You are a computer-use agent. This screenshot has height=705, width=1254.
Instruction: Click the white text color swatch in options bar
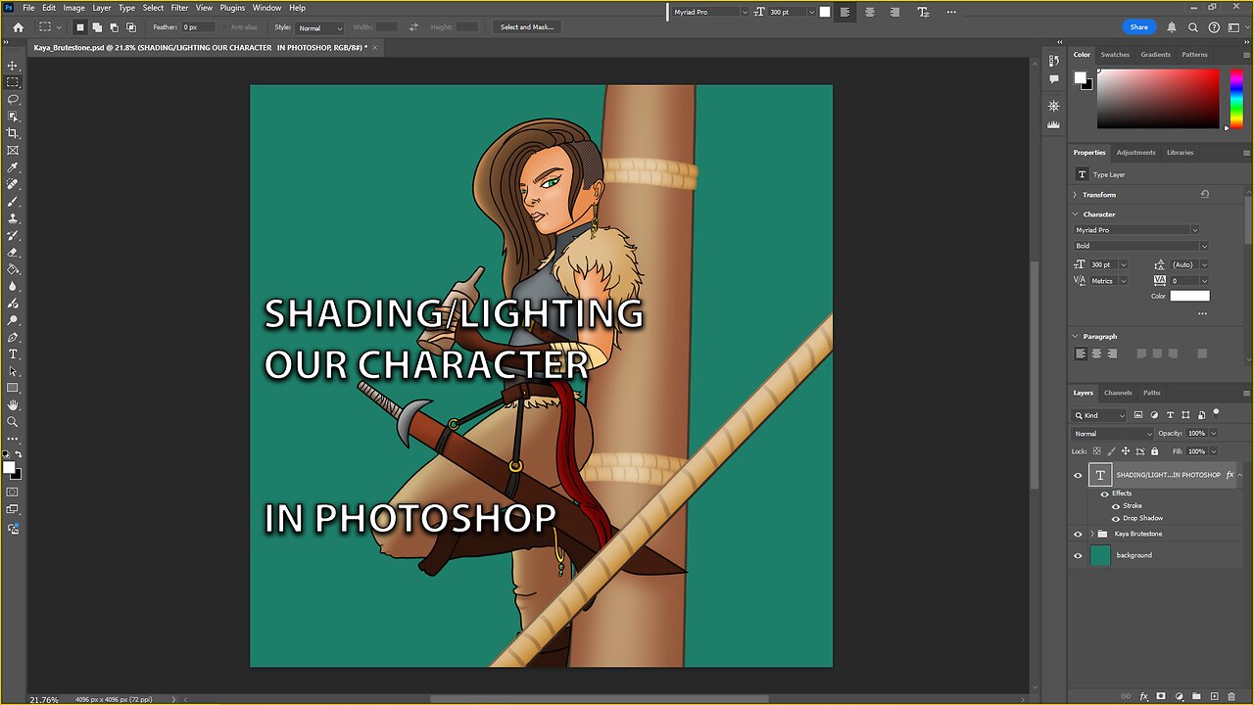point(825,12)
